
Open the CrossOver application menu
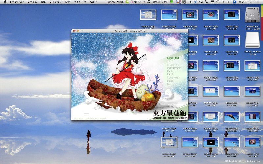pos(17,2)
